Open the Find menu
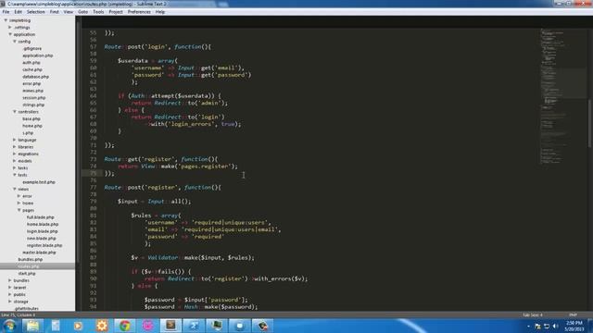 click(x=54, y=12)
